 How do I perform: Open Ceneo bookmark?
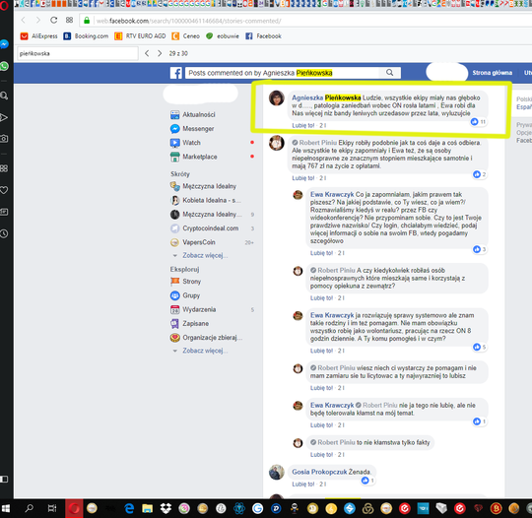click(185, 36)
